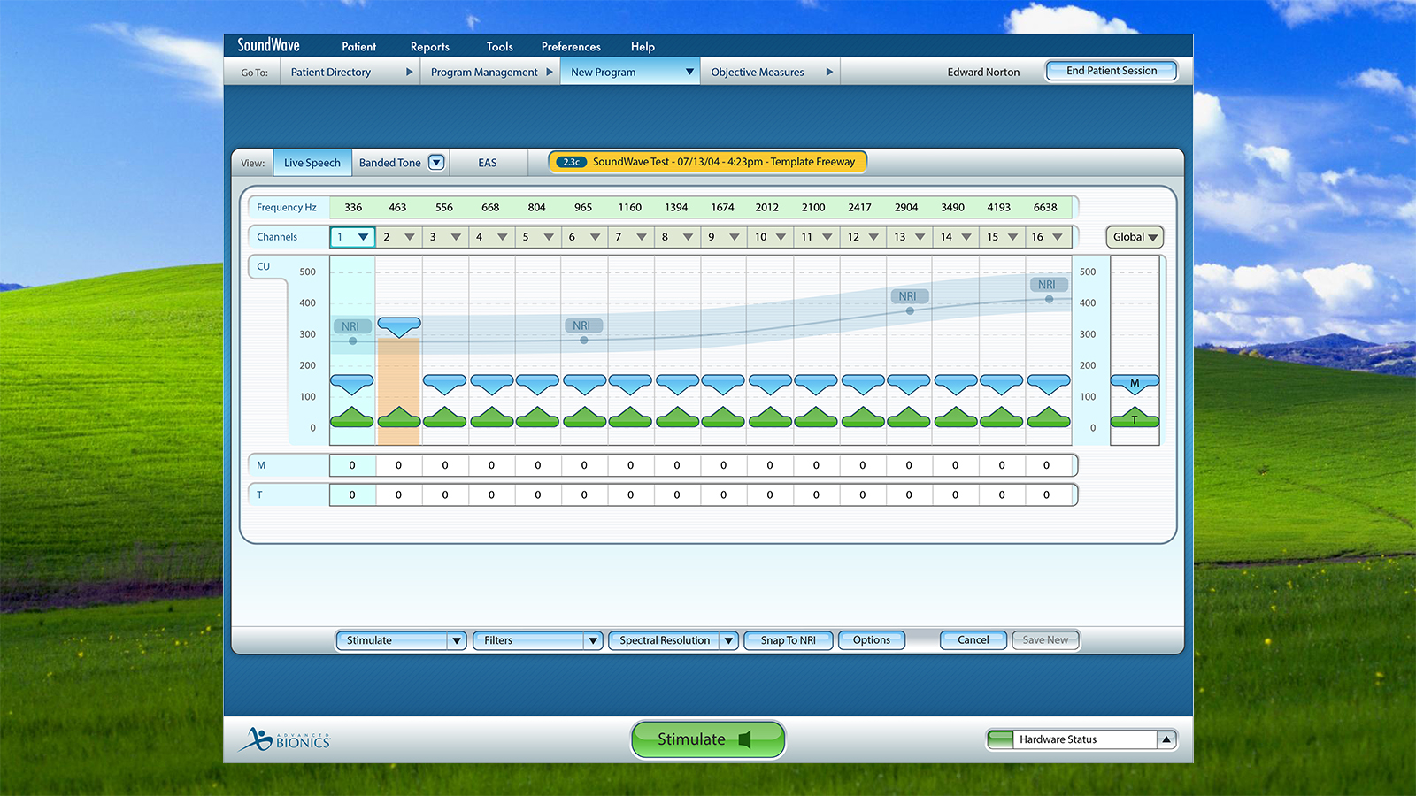This screenshot has width=1416, height=796.
Task: Open the Reports menu
Action: (x=429, y=47)
